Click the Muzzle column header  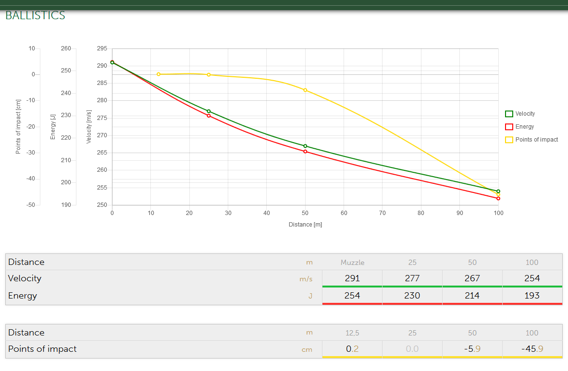[x=352, y=263]
